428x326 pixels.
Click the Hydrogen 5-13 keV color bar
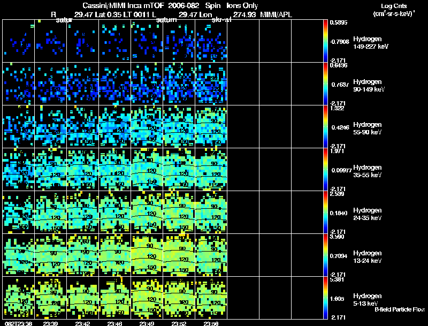pos(326,298)
